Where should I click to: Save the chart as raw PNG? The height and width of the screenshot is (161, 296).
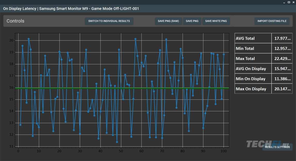pos(168,21)
